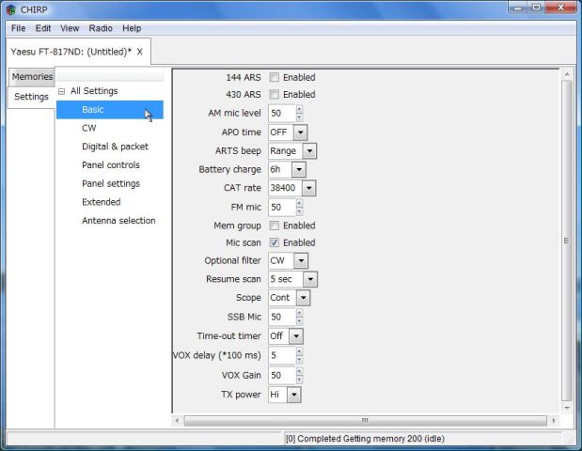Increase VOX Gain with up arrow

(299, 371)
